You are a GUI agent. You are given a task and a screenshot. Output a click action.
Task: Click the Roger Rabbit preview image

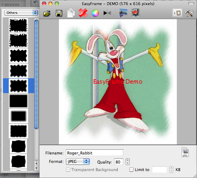point(118,82)
